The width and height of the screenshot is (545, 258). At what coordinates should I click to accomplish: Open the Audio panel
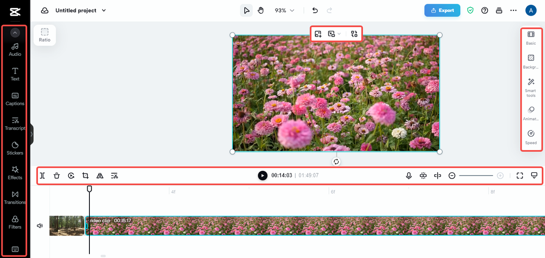tap(15, 49)
